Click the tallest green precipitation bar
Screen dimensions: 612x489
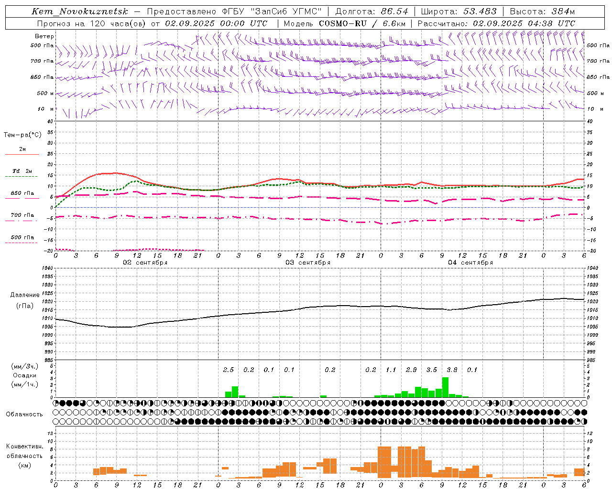click(445, 387)
